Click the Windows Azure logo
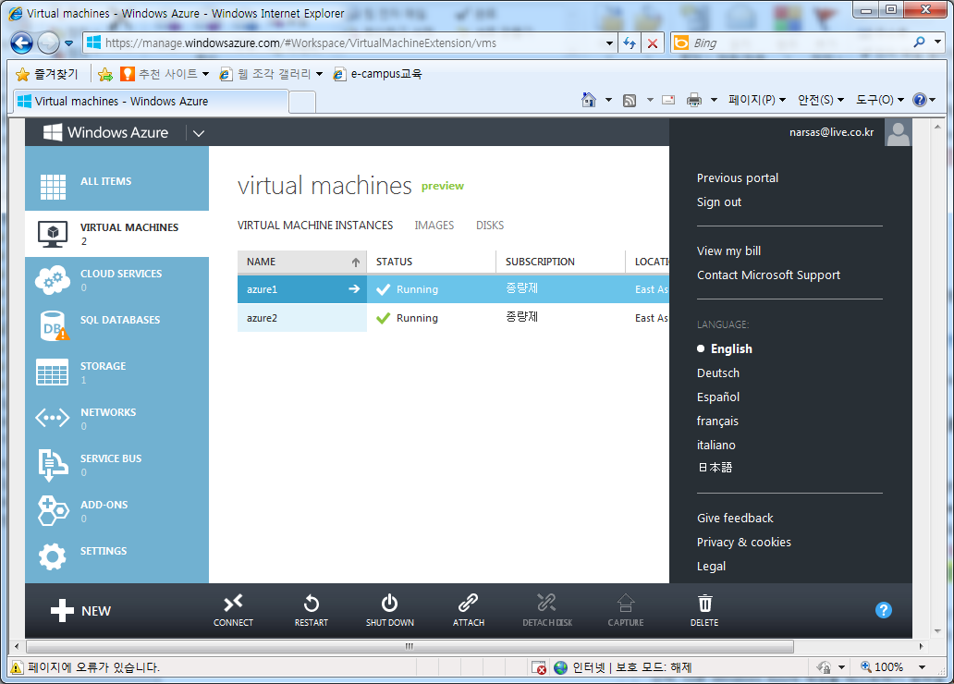 106,133
